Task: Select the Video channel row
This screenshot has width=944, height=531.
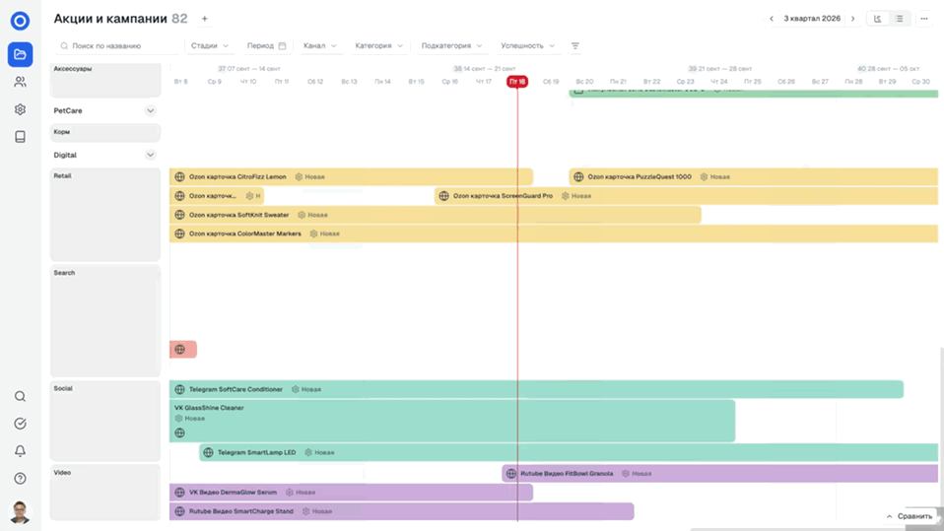Action: (x=105, y=493)
